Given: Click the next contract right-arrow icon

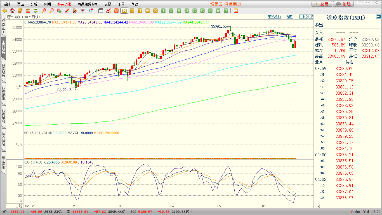Looking at the screenshot, I should pyautogui.click(x=306, y=17).
